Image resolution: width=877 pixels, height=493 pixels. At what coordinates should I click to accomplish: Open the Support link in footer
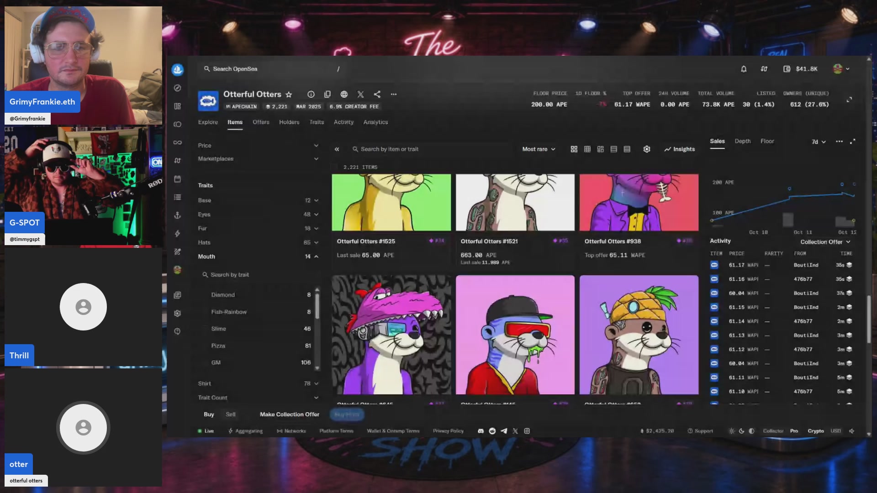point(700,431)
